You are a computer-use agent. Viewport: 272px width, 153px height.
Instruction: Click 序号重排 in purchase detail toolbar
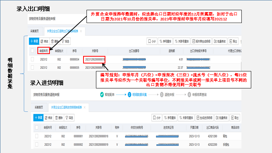pyautogui.click(x=170, y=118)
